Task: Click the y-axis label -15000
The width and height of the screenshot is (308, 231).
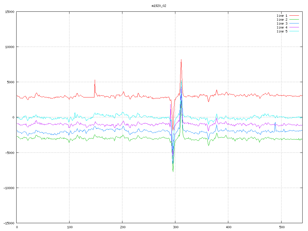Action: 9,223
